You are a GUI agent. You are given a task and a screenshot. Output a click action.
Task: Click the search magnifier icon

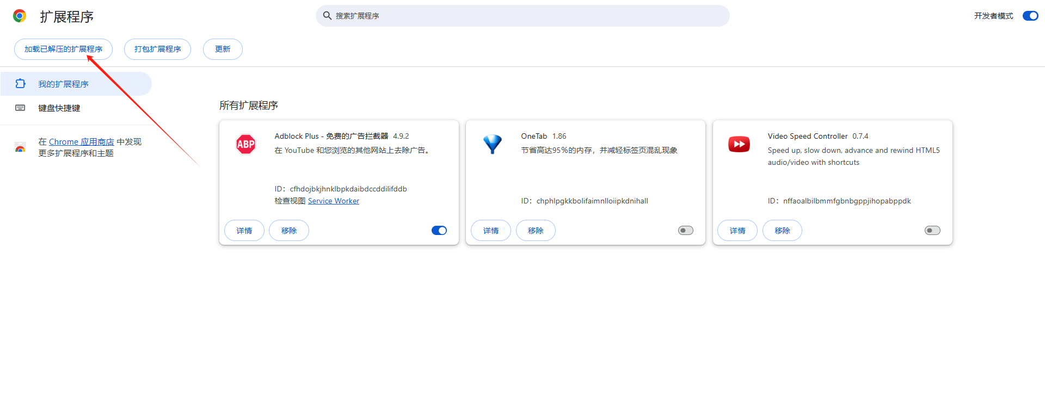(x=327, y=16)
